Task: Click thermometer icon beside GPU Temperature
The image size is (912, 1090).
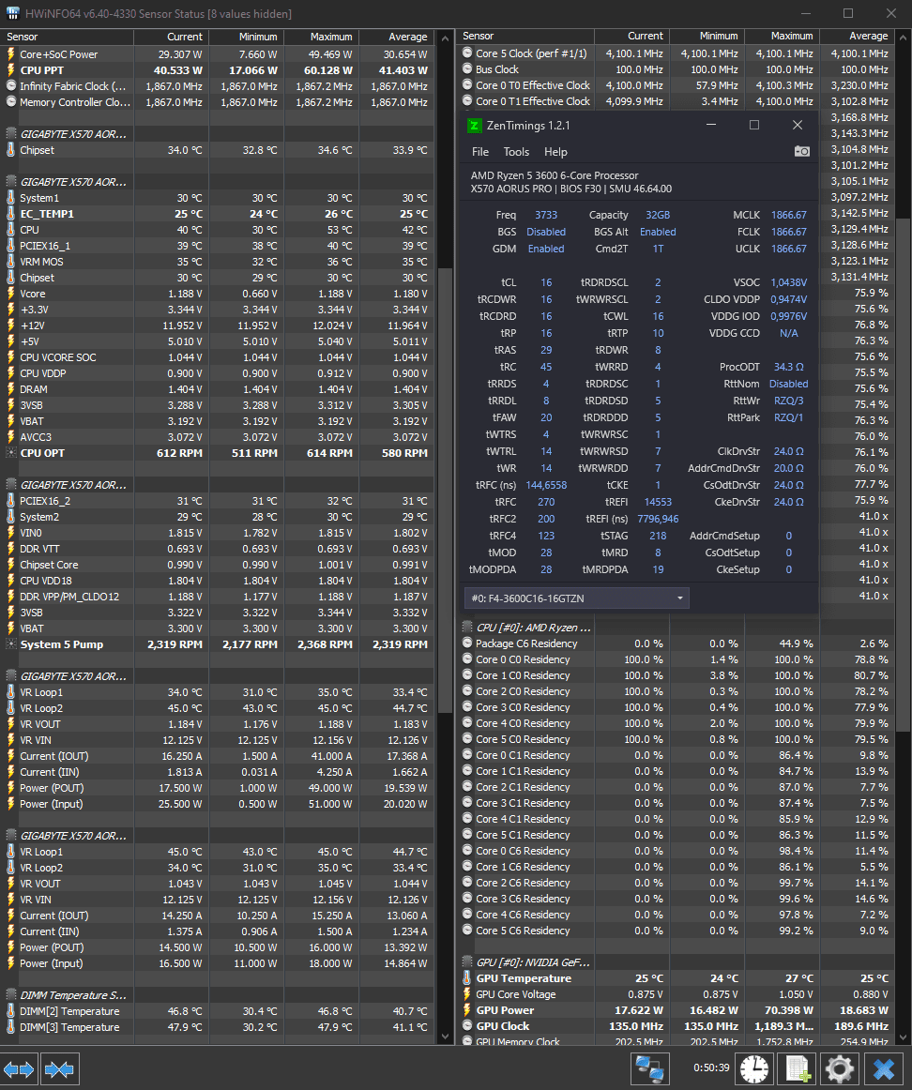Action: point(467,978)
